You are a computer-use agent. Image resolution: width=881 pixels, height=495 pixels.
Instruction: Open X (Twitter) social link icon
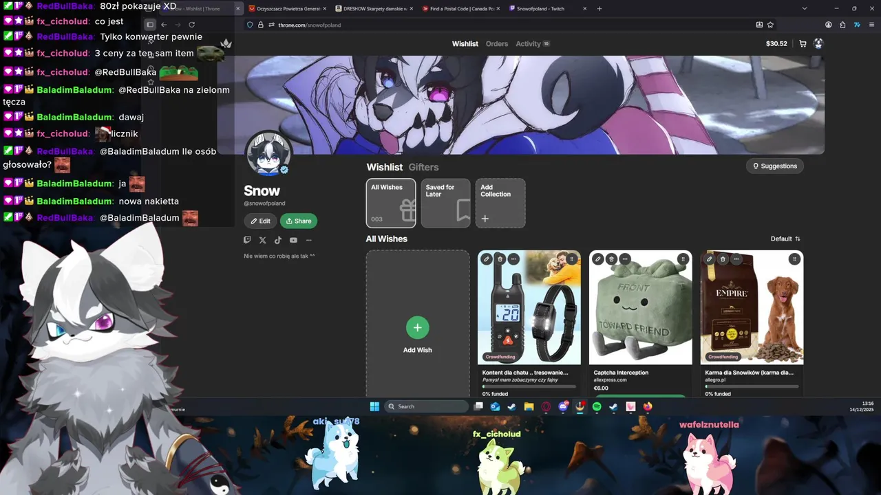(x=262, y=240)
